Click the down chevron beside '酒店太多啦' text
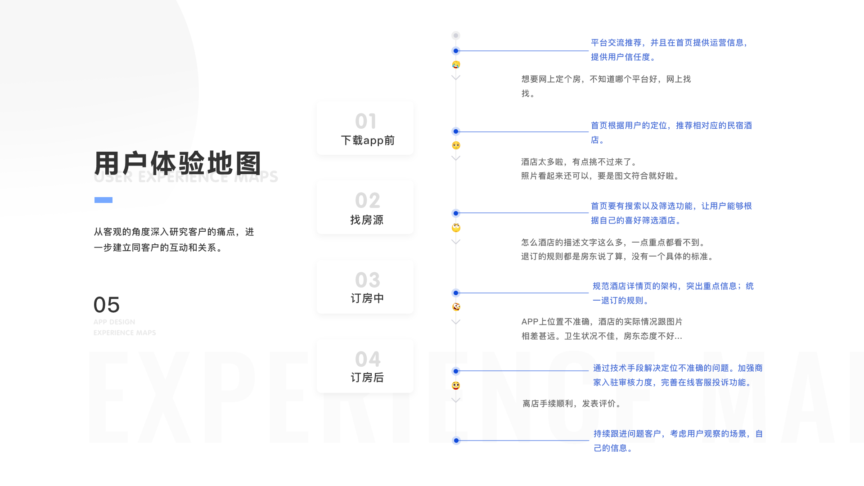This screenshot has width=864, height=486. (456, 158)
